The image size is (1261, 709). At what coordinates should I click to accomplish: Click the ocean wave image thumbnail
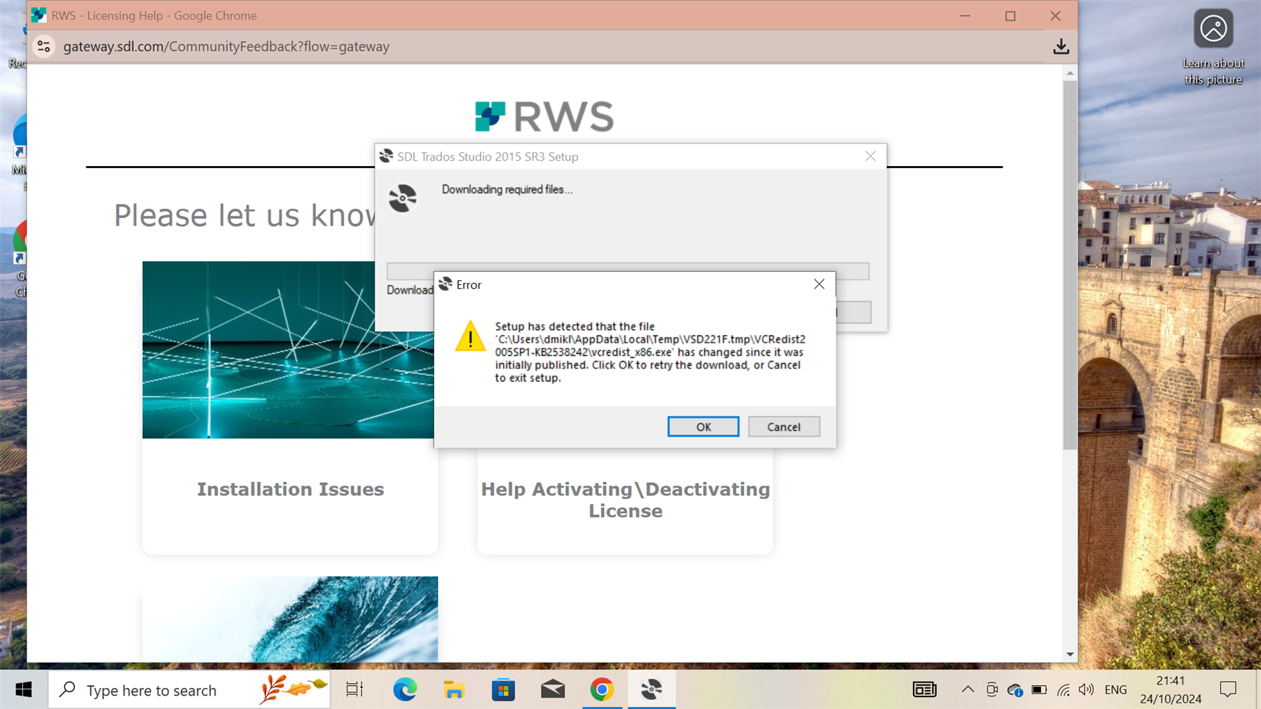coord(290,619)
